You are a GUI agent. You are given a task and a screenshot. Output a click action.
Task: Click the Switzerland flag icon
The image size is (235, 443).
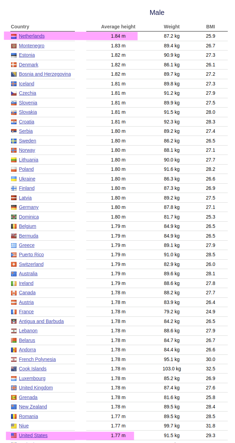point(14,265)
